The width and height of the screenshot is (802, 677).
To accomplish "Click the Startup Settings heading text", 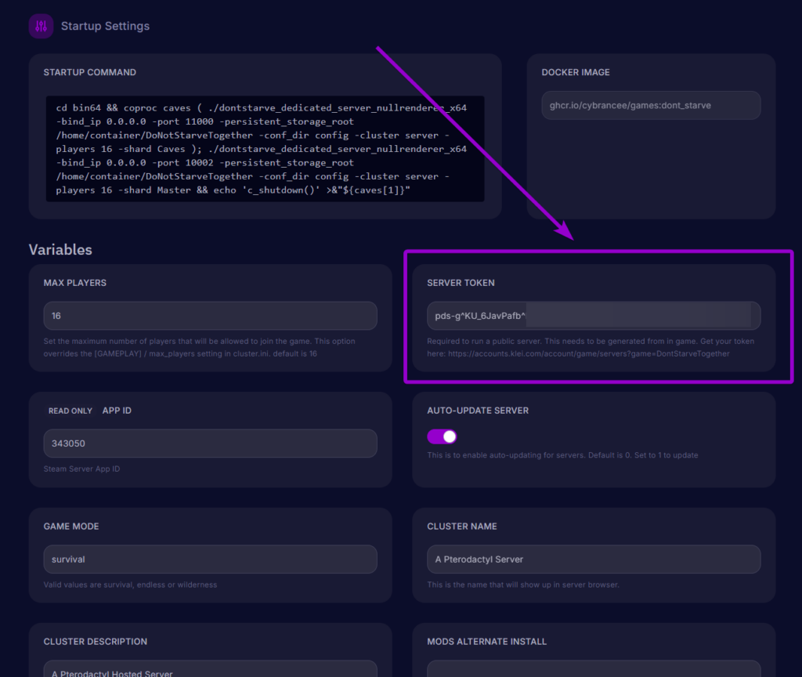I will pyautogui.click(x=106, y=26).
